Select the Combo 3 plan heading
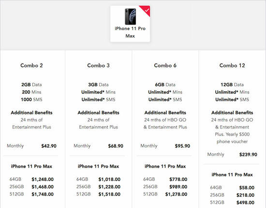This screenshot has width=266, height=208. pyautogui.click(x=98, y=65)
